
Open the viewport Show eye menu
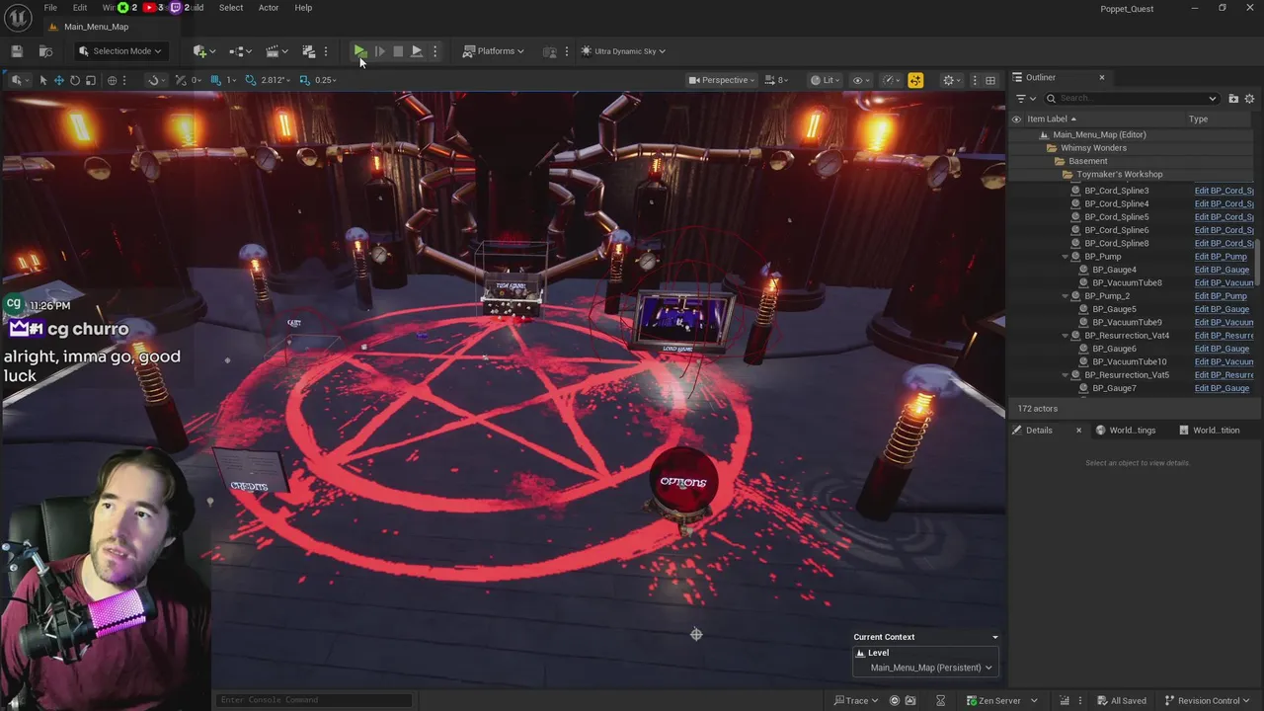[x=861, y=80]
